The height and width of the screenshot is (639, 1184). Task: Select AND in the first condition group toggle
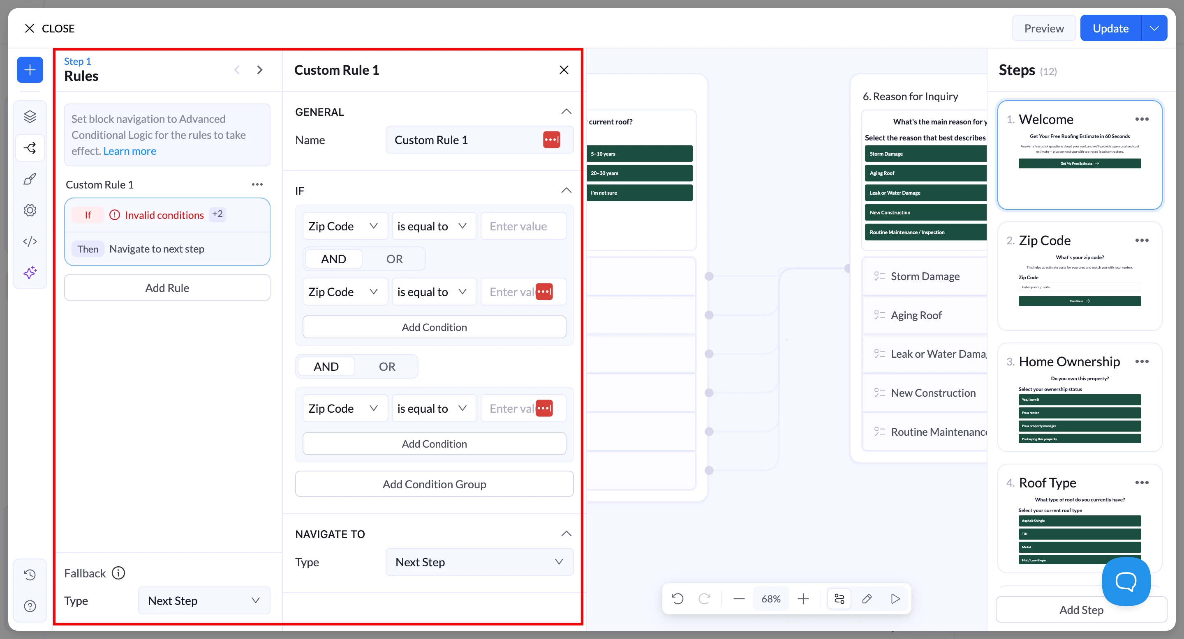pos(334,259)
